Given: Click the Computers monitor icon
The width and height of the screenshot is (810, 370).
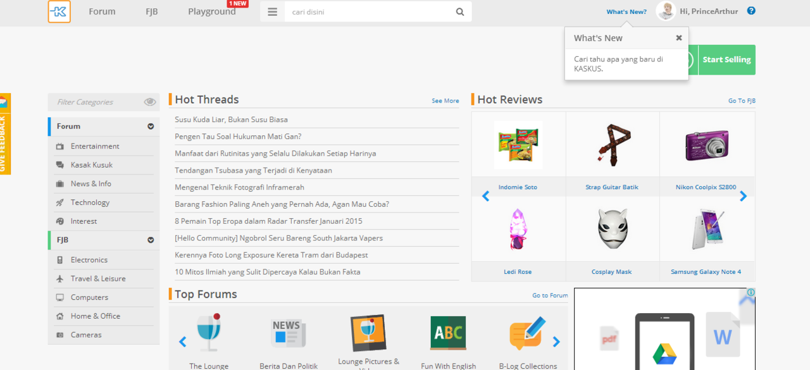Looking at the screenshot, I should (60, 297).
